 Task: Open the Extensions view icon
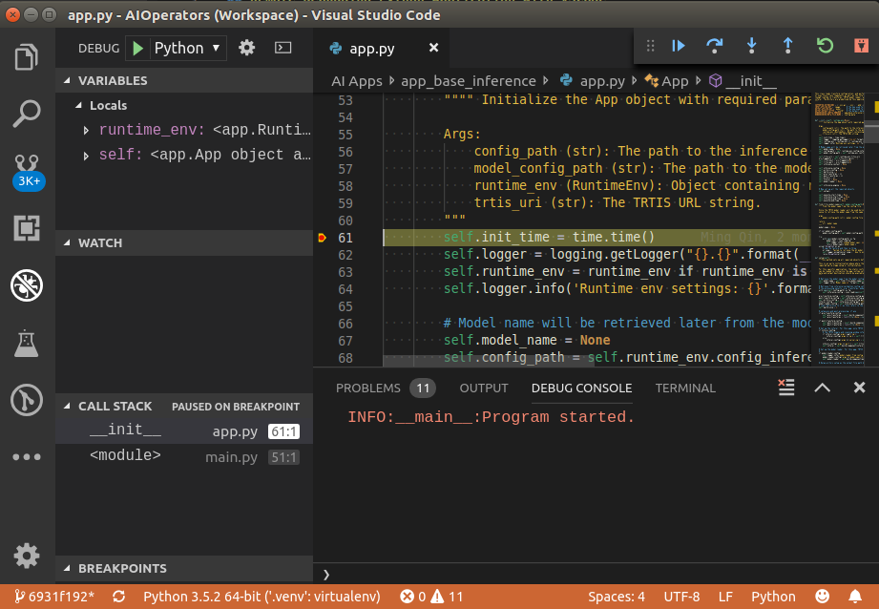[27, 227]
